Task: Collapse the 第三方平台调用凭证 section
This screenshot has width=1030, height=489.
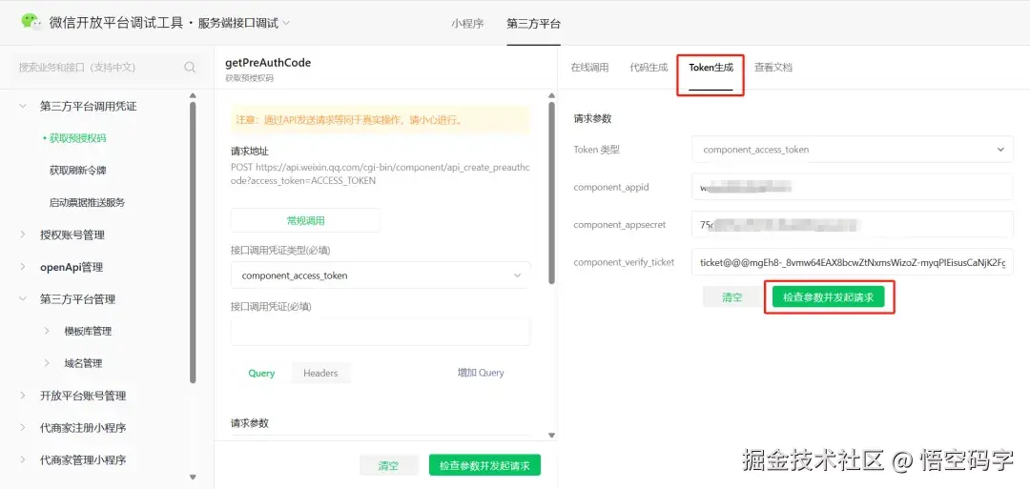Action: tap(23, 106)
